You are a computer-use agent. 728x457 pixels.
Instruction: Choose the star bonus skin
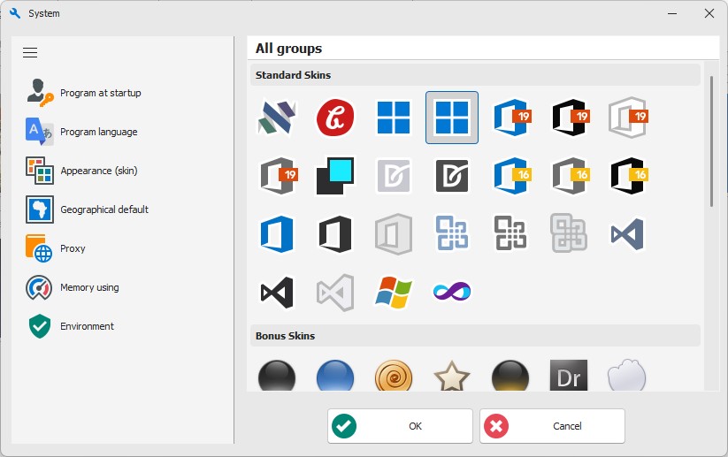[452, 375]
